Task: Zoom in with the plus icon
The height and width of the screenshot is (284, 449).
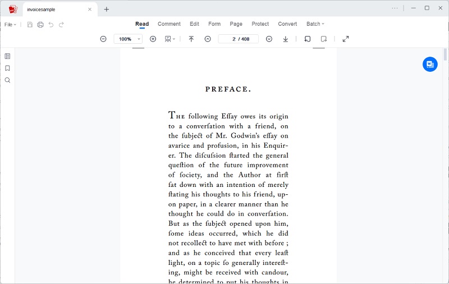Action: 153,39
